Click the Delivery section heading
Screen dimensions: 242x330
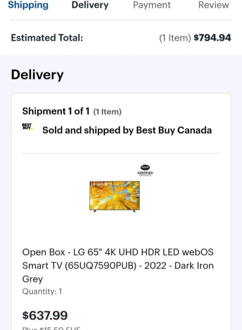(x=37, y=75)
